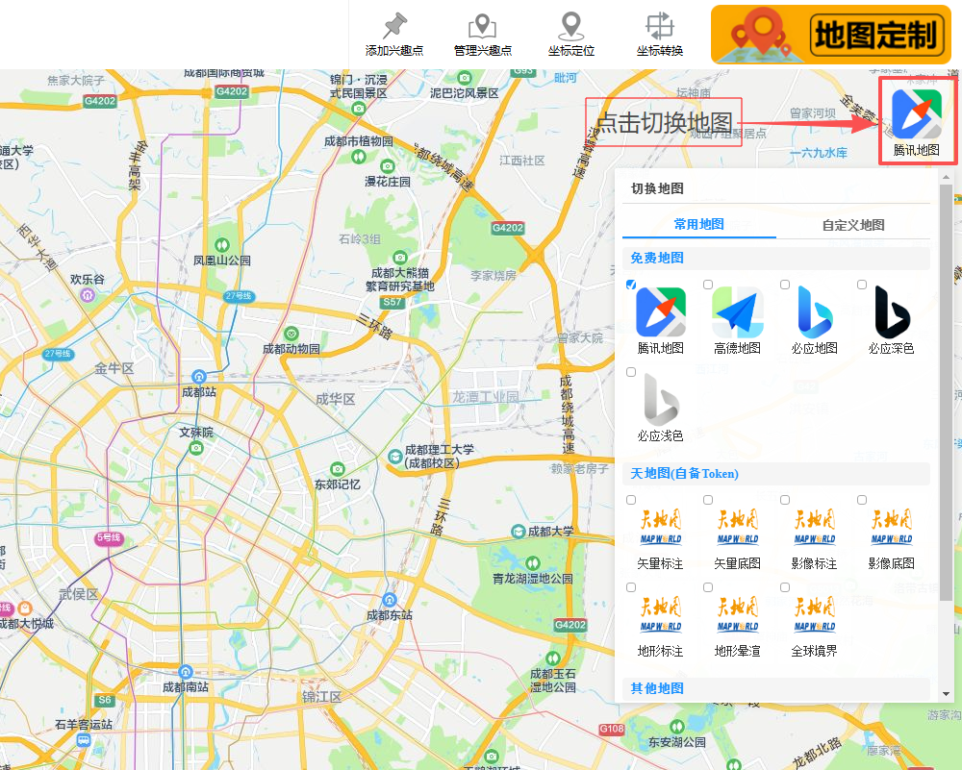962x770 pixels.
Task: Uncheck the 腾讯地图 checkbox
Action: (x=631, y=285)
